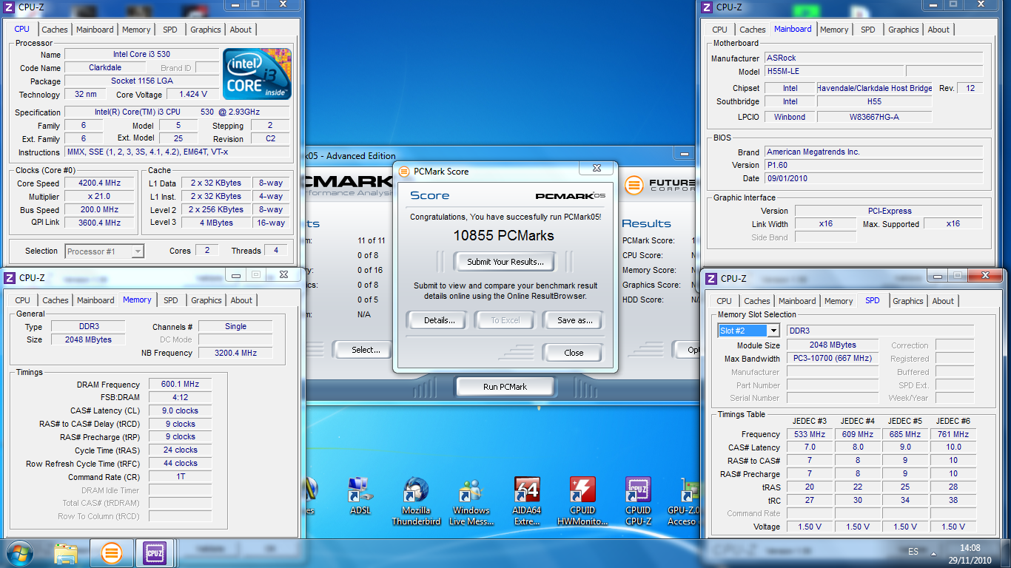Click the CPU-Z logo in the Memory window title
This screenshot has width=1011, height=568.
coord(10,278)
